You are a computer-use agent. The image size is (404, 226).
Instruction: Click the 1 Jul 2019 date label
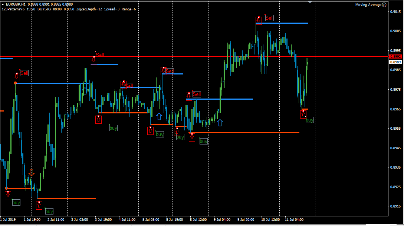coord(8,220)
